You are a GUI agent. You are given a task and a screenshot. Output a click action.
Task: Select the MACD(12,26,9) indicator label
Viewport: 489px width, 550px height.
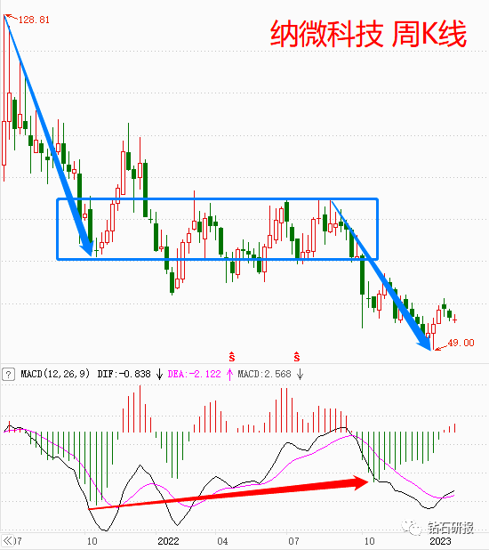pos(55,374)
